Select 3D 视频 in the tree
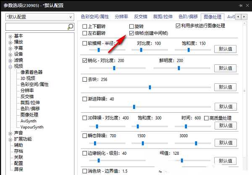Screen dimensions: 252x175 click(x=28, y=78)
